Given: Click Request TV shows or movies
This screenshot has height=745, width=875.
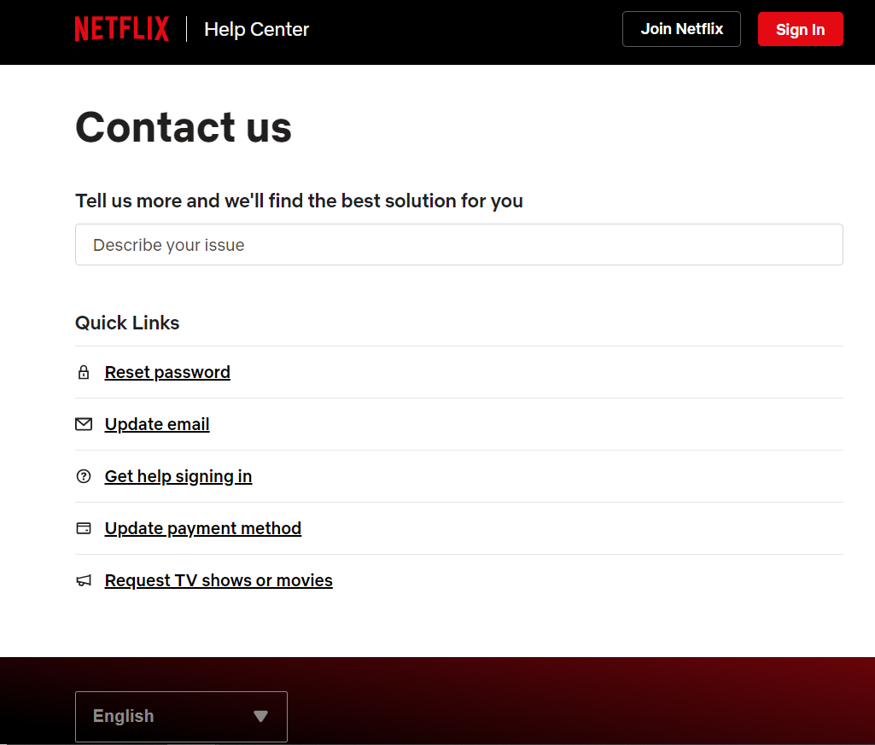Looking at the screenshot, I should coord(219,580).
